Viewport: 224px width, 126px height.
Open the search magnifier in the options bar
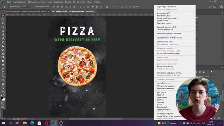(210, 7)
